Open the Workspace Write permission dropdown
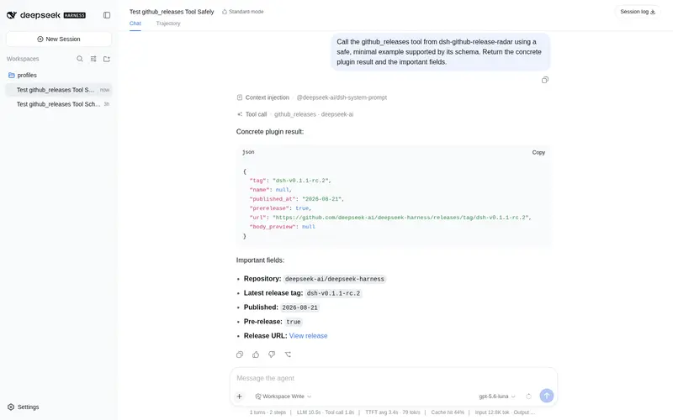The image size is (673, 420). 284,396
